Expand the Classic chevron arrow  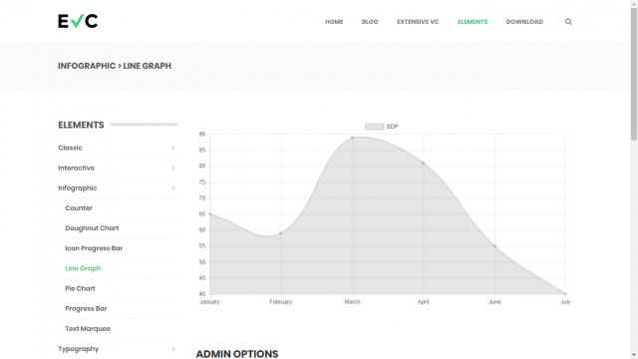(x=173, y=148)
